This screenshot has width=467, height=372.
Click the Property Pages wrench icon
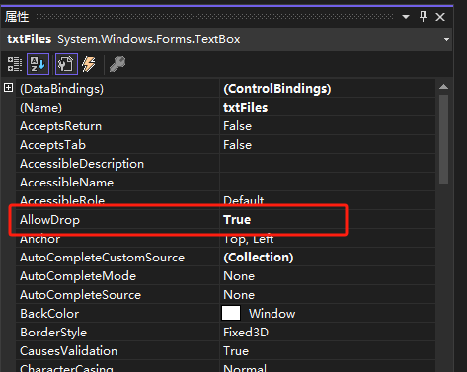[117, 64]
